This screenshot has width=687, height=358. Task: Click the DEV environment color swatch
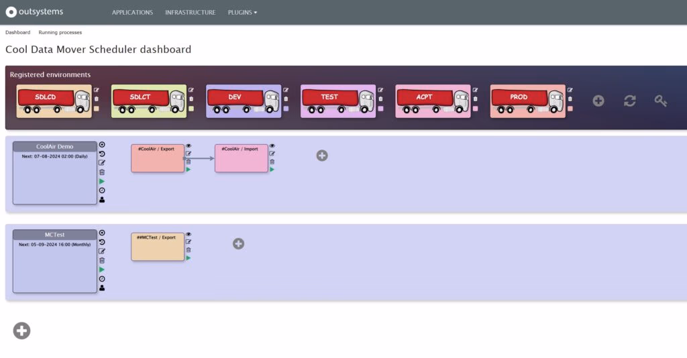(286, 108)
